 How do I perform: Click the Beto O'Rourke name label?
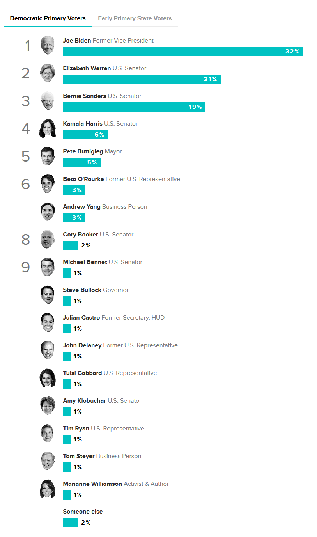[x=83, y=179]
